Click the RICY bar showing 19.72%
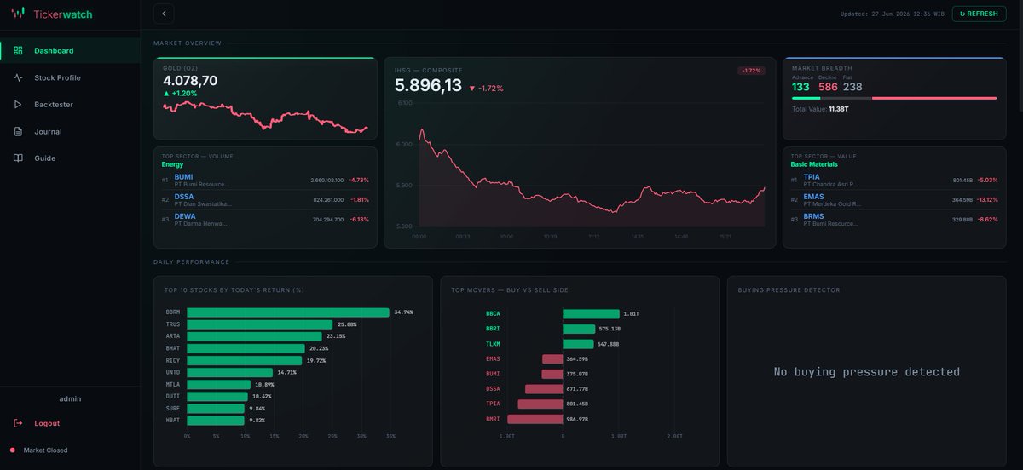 (x=245, y=360)
